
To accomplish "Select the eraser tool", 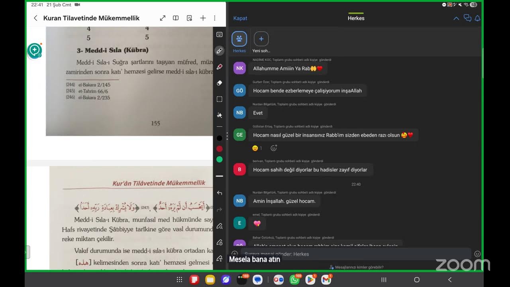I will (220, 83).
